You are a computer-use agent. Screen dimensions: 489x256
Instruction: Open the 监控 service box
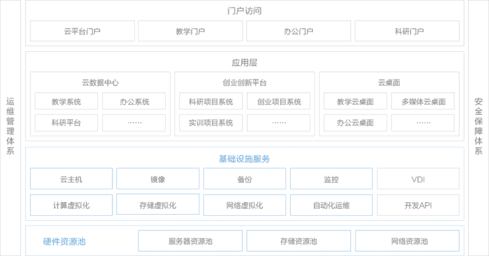[331, 179]
